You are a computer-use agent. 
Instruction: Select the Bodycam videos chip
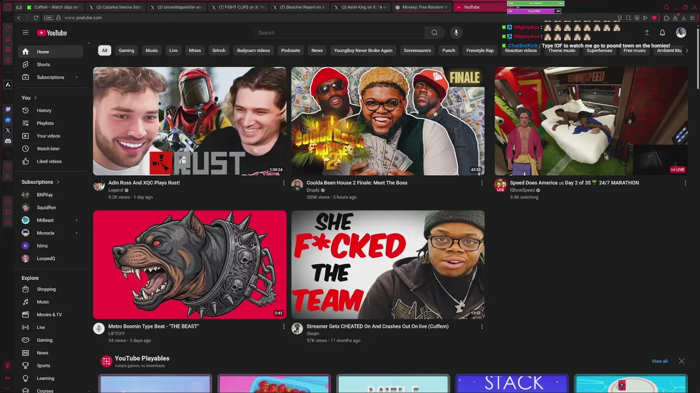(x=253, y=50)
